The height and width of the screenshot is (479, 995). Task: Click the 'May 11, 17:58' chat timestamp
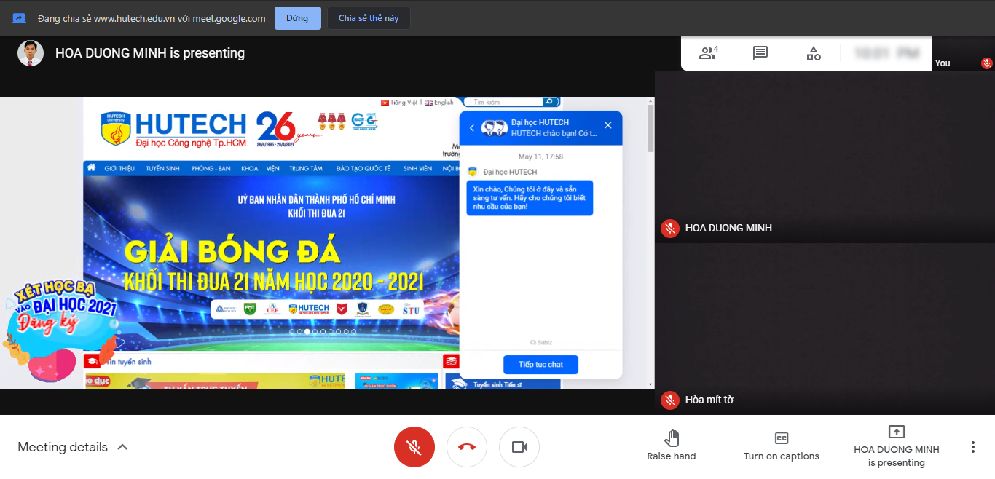click(x=540, y=157)
